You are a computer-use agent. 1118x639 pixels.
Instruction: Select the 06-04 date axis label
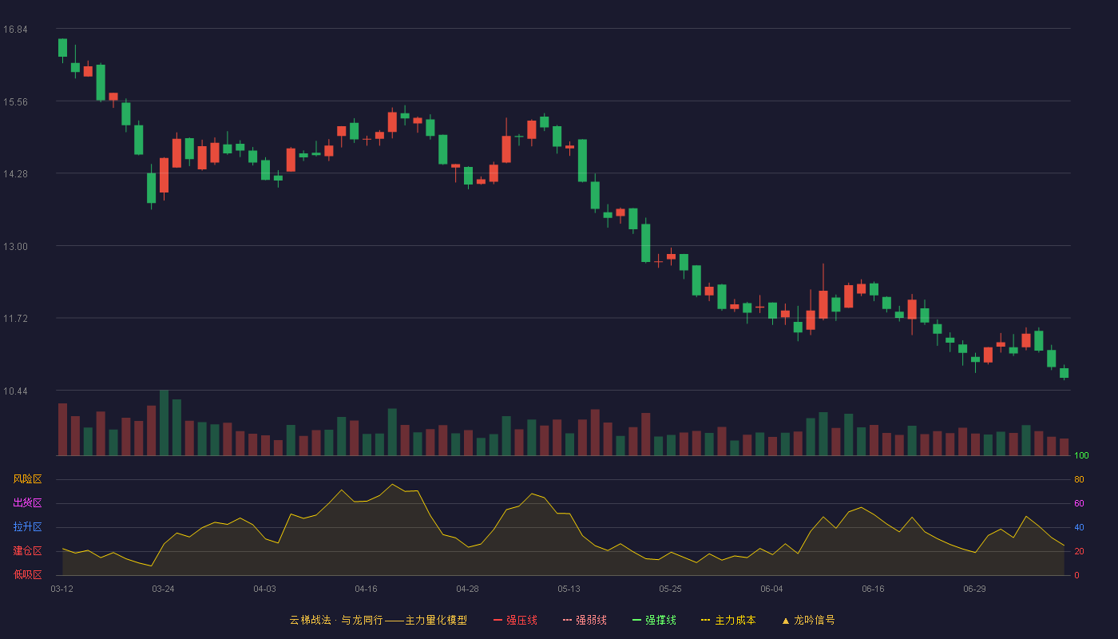click(x=771, y=589)
